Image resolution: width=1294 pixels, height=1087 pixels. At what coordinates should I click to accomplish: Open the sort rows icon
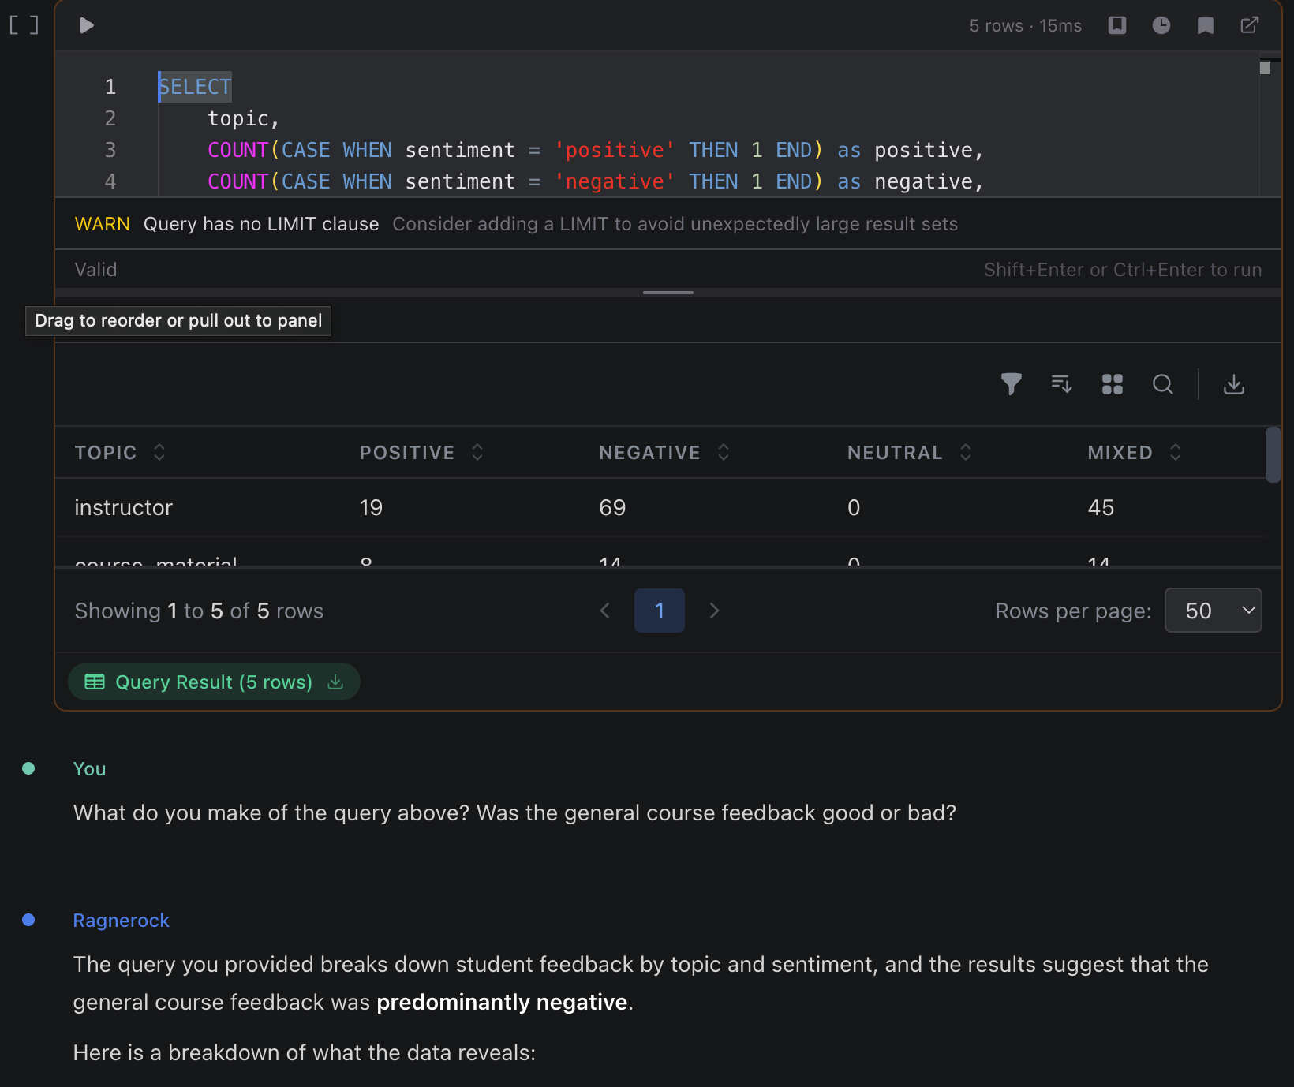point(1062,384)
